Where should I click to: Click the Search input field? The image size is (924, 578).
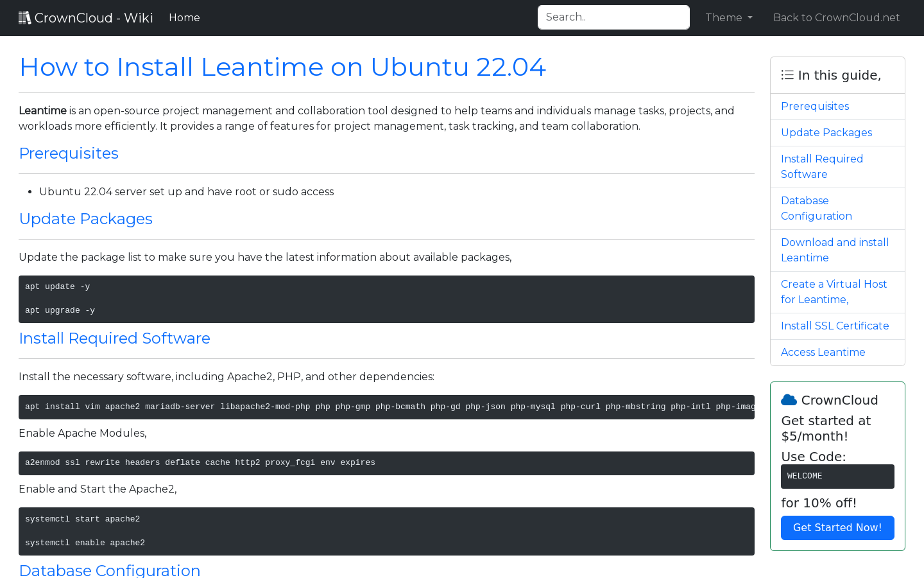(613, 17)
